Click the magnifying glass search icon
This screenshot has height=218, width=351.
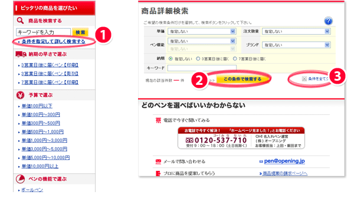click(20, 21)
